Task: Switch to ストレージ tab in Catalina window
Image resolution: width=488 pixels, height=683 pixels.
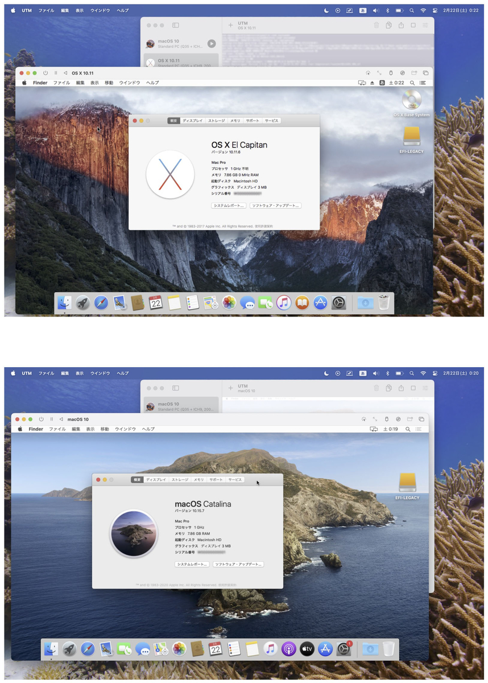Action: click(180, 480)
